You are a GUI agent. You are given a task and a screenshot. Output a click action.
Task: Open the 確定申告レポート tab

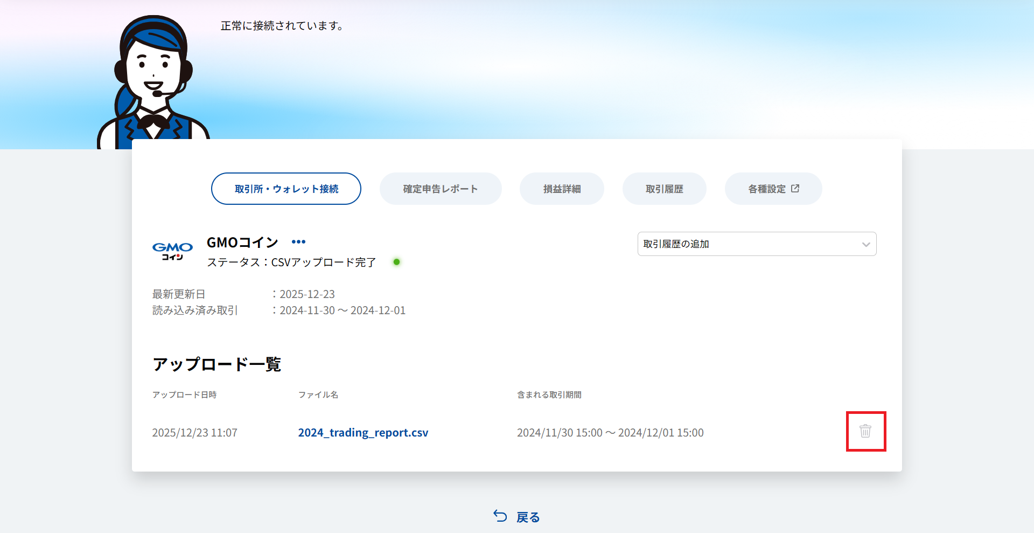(441, 189)
